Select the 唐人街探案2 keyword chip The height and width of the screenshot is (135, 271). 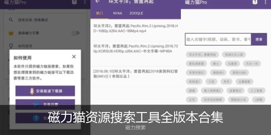coord(212,90)
